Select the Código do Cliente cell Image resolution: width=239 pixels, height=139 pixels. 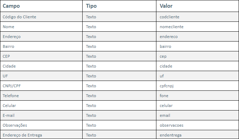tap(41, 17)
